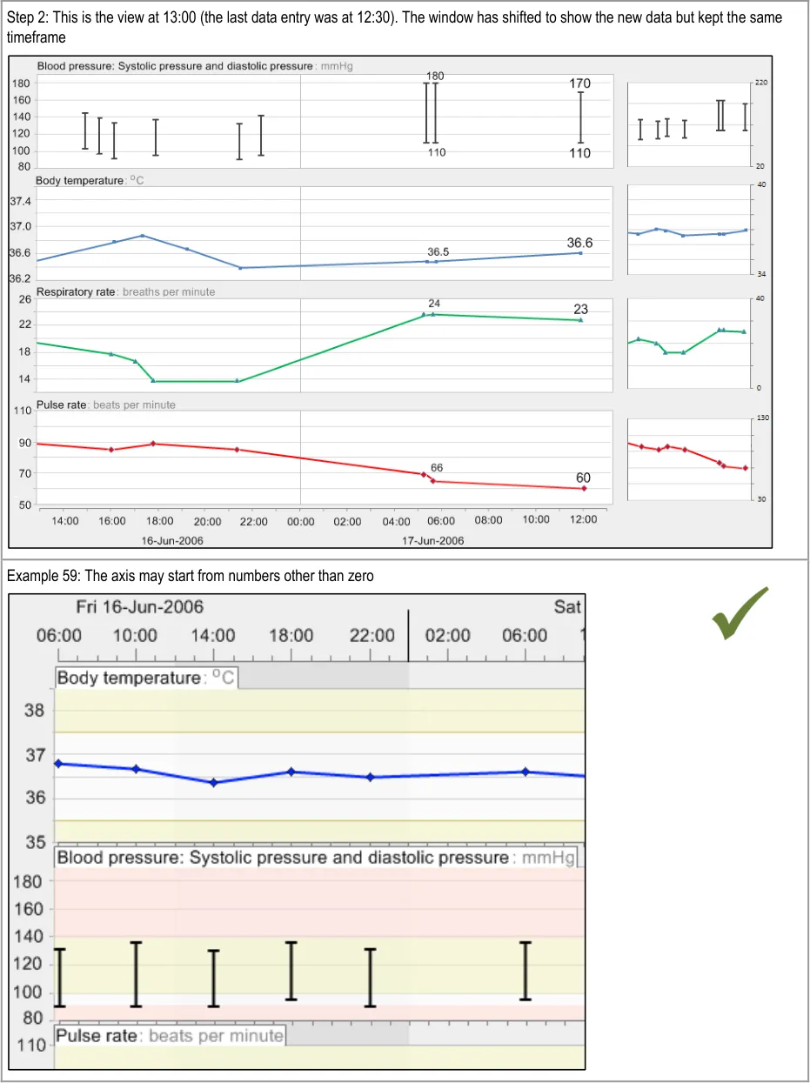Click the 00:00 midnight time axis label
Screen dimensions: 810x1083
click(300, 520)
